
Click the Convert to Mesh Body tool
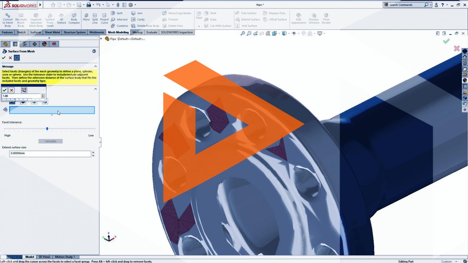pyautogui.click(x=8, y=20)
